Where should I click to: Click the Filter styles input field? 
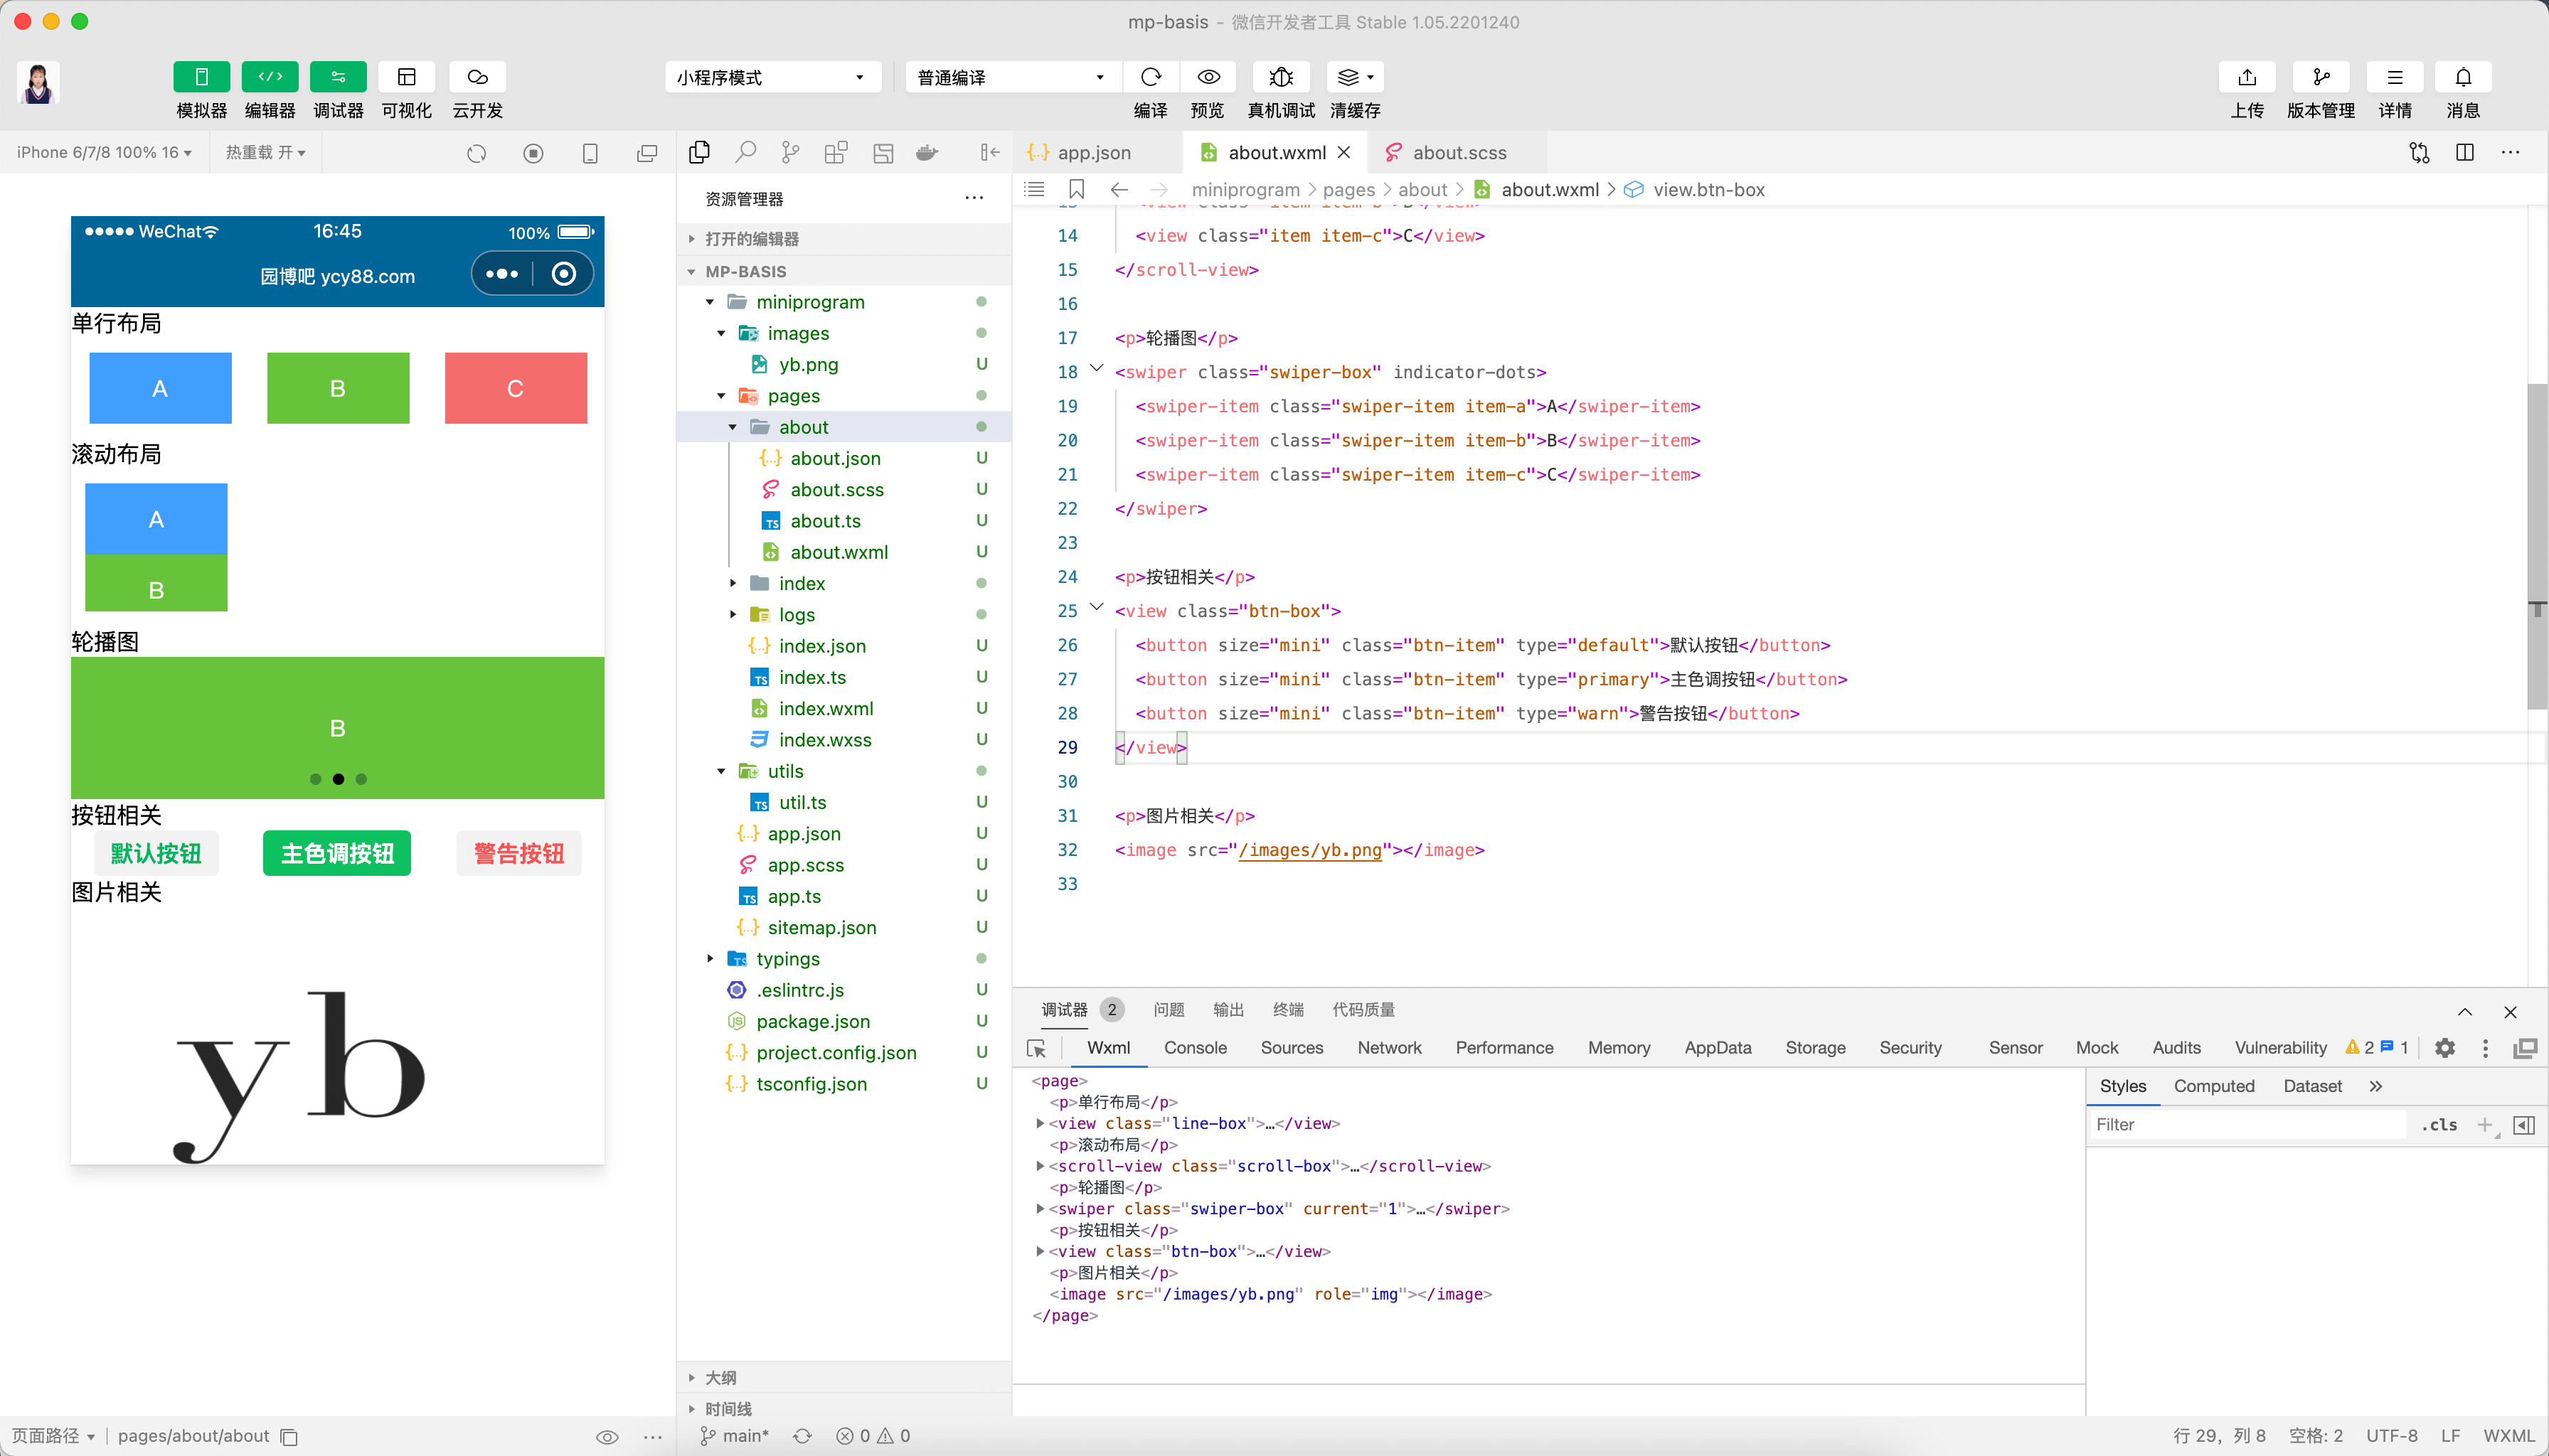[2247, 1124]
